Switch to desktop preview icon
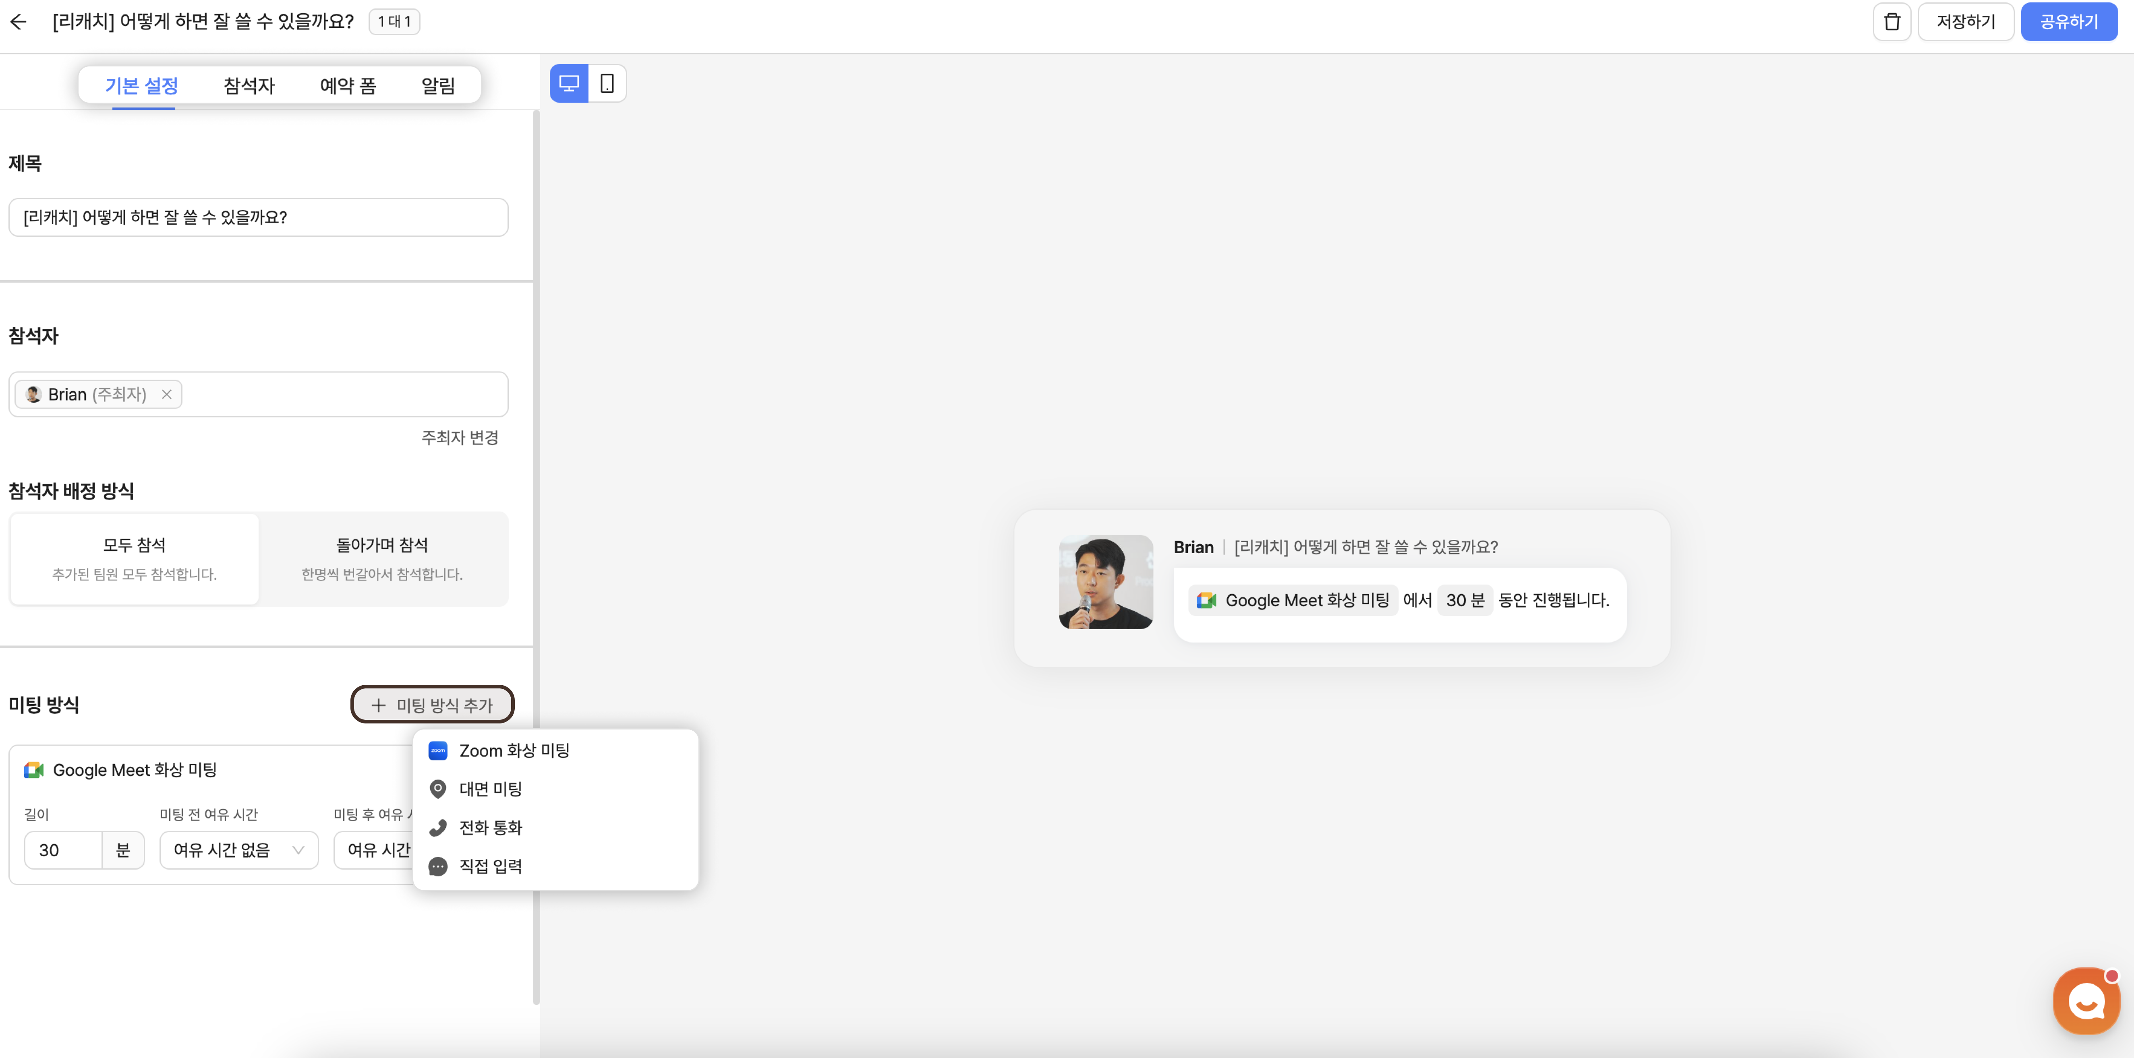The width and height of the screenshot is (2134, 1058). coord(569,84)
